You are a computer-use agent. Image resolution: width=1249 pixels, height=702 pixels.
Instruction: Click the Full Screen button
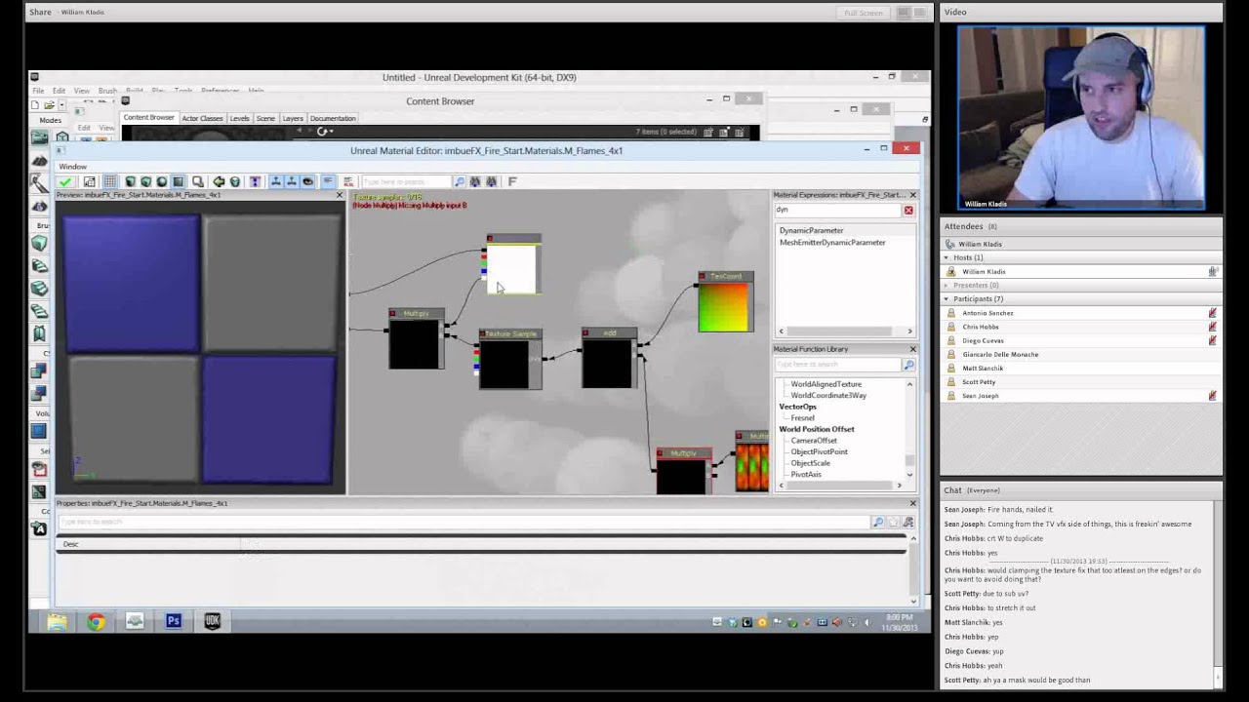pos(863,13)
